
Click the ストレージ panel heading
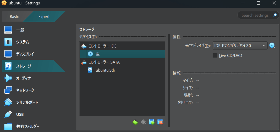click(x=87, y=29)
